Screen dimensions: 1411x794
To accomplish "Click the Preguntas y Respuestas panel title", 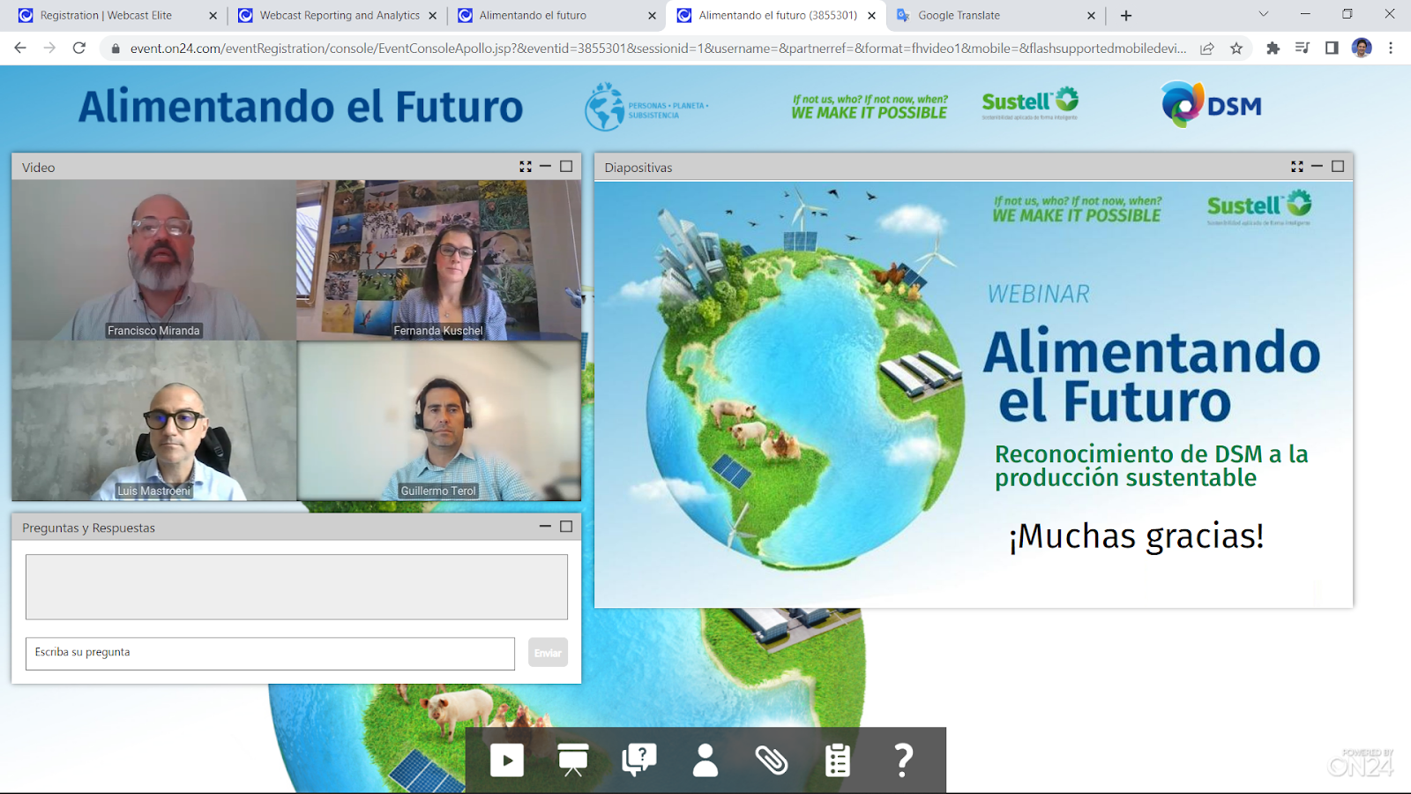I will click(x=88, y=528).
